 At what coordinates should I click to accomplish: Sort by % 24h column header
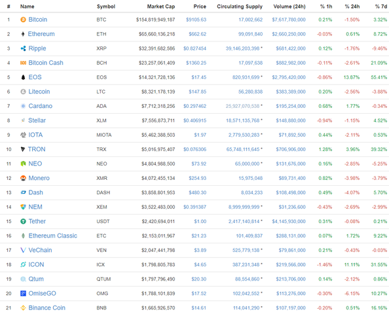point(352,7)
